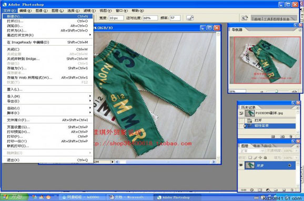Toggle eye visibility of the 背景 layer

(241, 165)
